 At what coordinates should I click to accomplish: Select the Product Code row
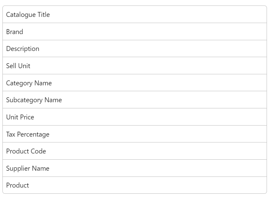tap(135, 151)
